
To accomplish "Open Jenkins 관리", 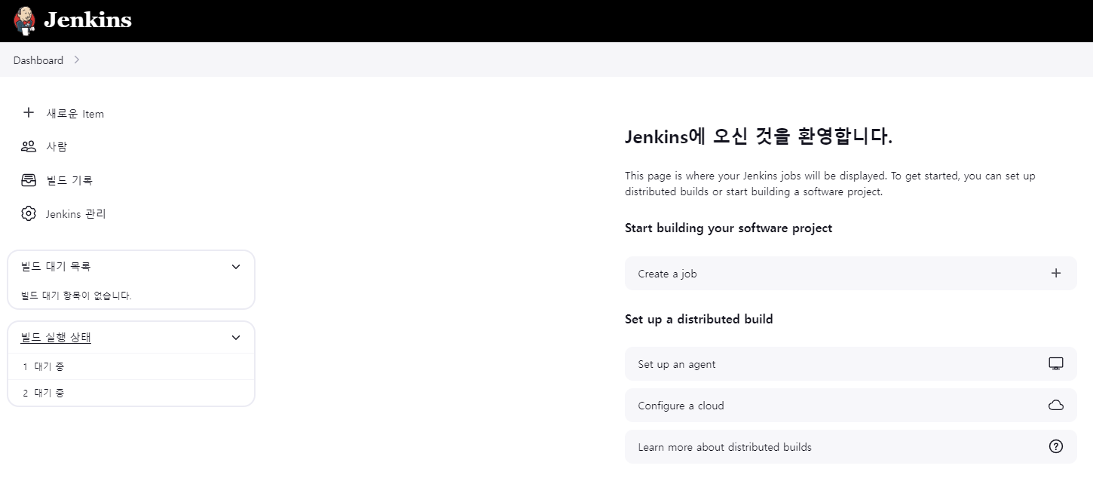I will point(76,214).
